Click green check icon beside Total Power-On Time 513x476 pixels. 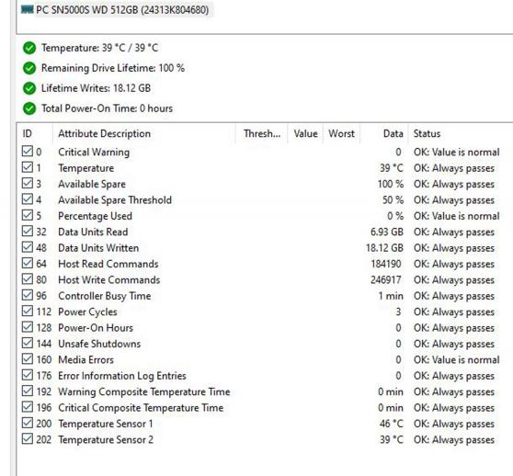29,108
